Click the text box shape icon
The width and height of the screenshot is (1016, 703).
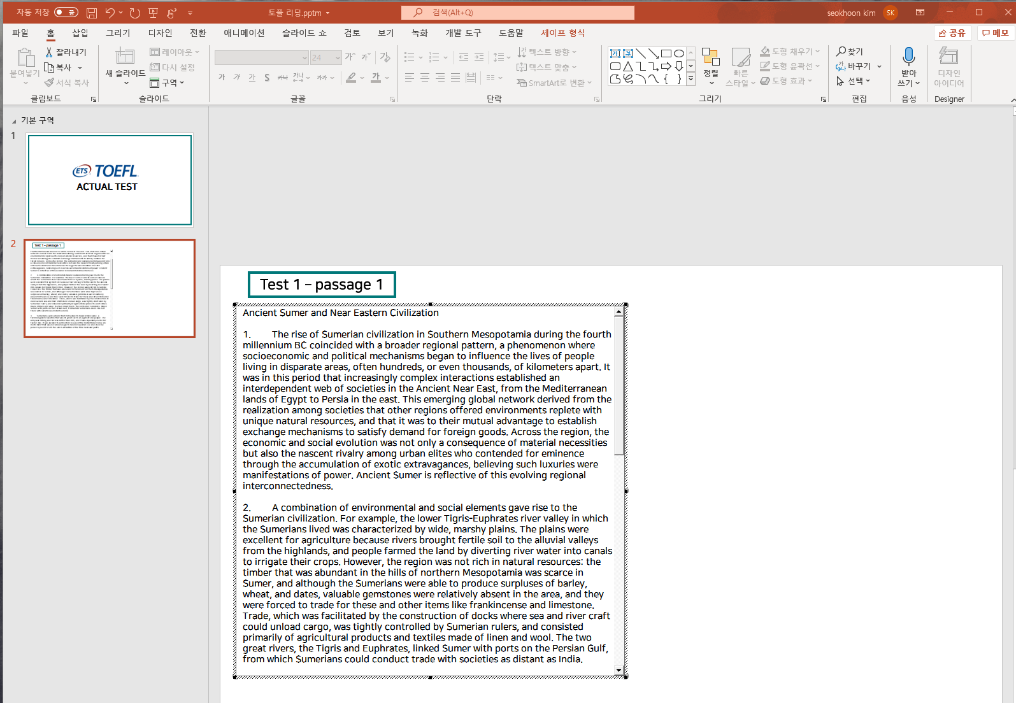(615, 53)
